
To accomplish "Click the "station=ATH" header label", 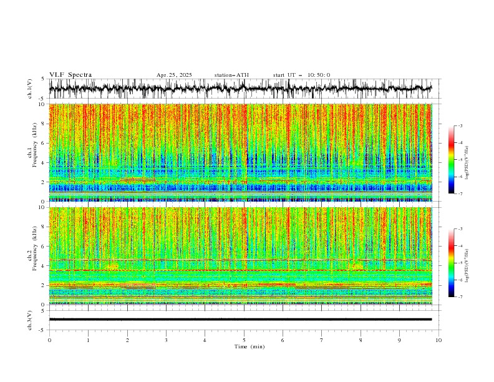I will 231,75.
